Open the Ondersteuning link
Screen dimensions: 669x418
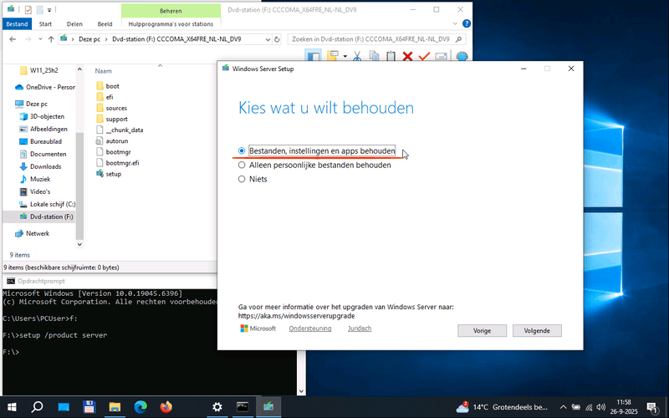(x=309, y=329)
